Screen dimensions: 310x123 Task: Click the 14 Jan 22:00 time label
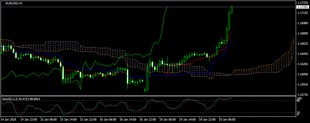click(29, 120)
